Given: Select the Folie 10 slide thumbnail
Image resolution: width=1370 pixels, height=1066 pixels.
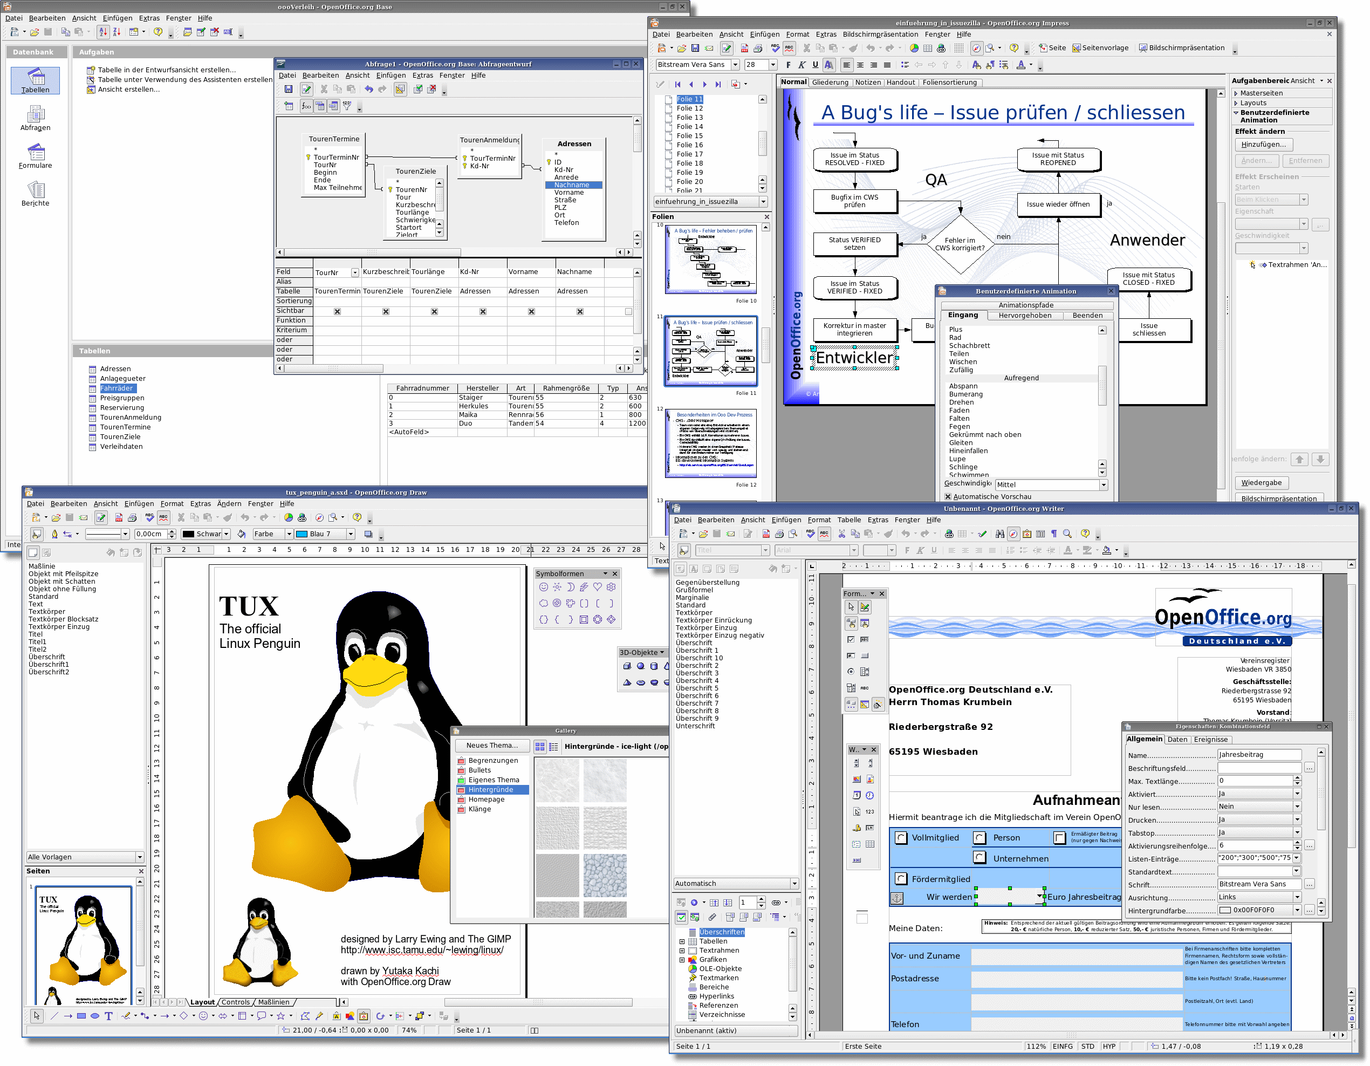Looking at the screenshot, I should pos(710,259).
